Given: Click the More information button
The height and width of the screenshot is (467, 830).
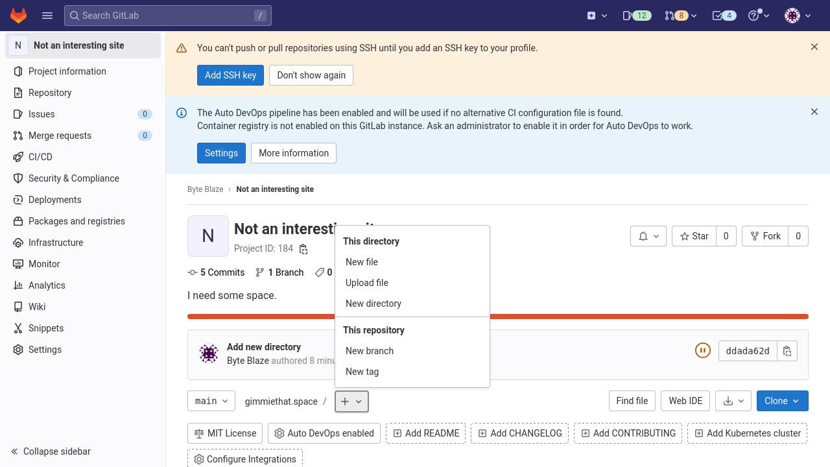Looking at the screenshot, I should click(294, 153).
